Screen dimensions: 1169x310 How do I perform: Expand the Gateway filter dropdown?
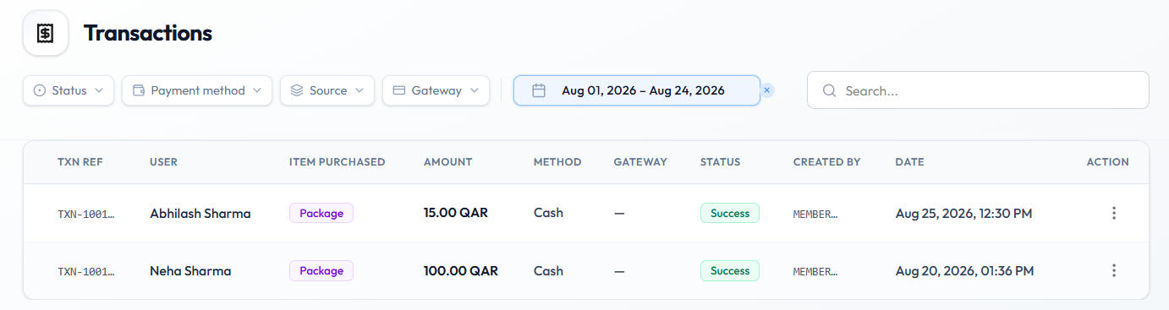pos(436,90)
